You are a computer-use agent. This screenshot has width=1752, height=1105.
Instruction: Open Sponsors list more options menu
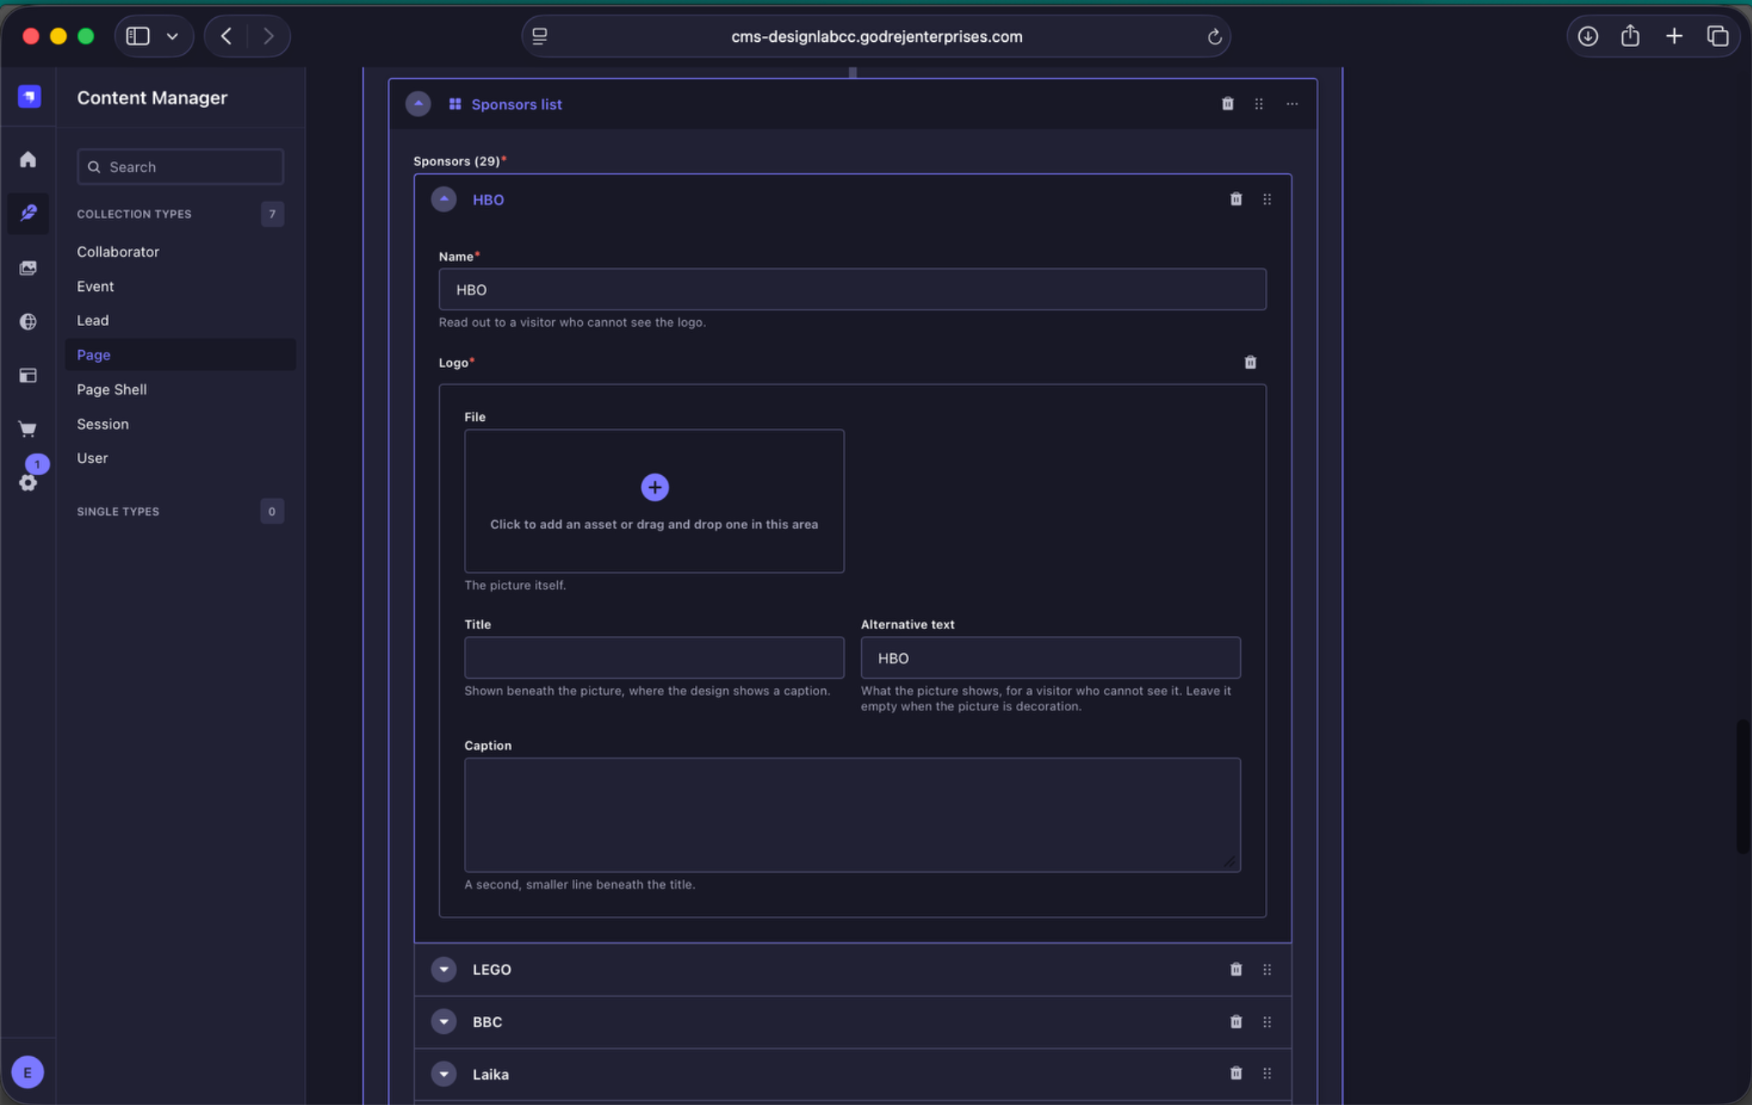click(x=1292, y=104)
